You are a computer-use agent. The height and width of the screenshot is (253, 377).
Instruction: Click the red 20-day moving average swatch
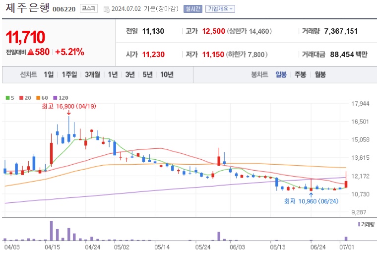click(21, 98)
